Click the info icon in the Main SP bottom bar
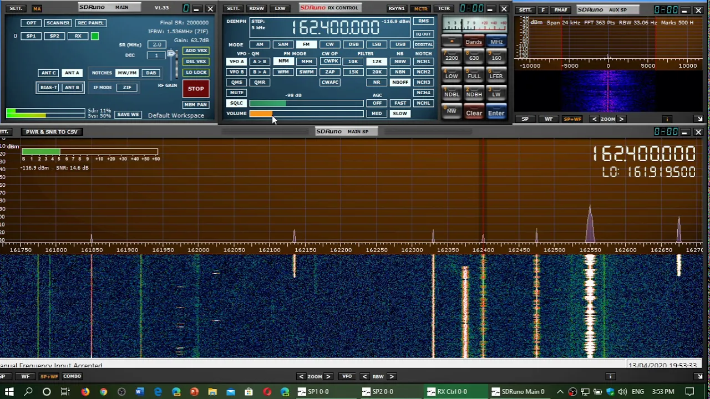710x399 pixels. 611,376
